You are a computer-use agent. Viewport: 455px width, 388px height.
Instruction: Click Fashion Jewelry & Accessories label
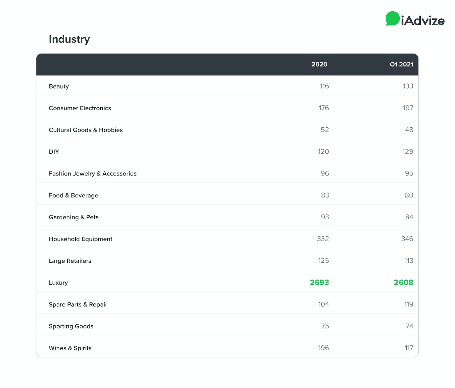click(92, 173)
